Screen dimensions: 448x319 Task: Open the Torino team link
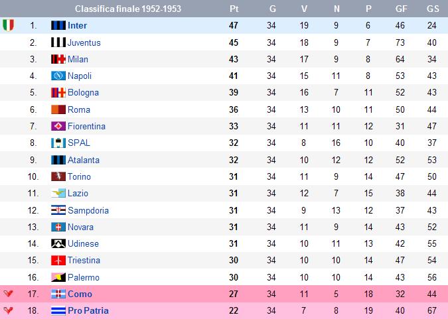(79, 176)
